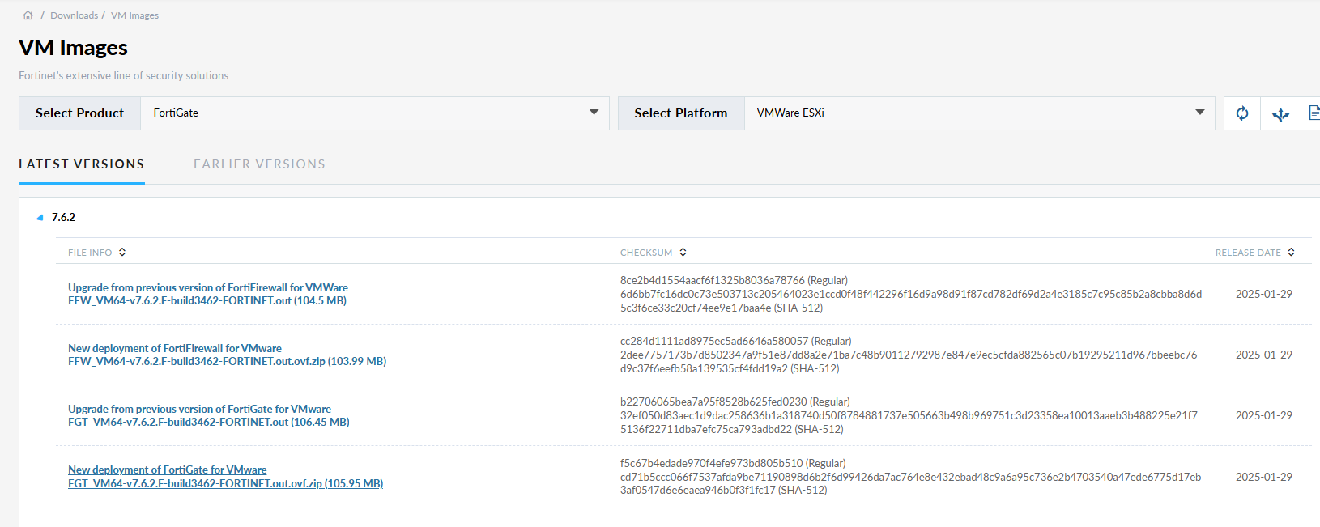The height and width of the screenshot is (527, 1320).
Task: Click the VM Images breadcrumb item
Action: point(134,15)
